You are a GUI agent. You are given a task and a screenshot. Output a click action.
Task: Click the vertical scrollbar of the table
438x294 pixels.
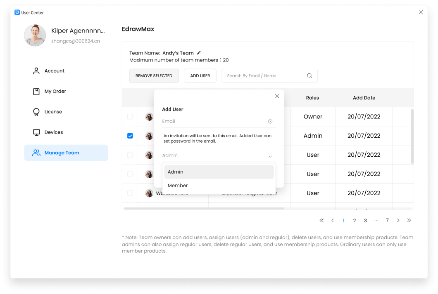click(x=412, y=136)
